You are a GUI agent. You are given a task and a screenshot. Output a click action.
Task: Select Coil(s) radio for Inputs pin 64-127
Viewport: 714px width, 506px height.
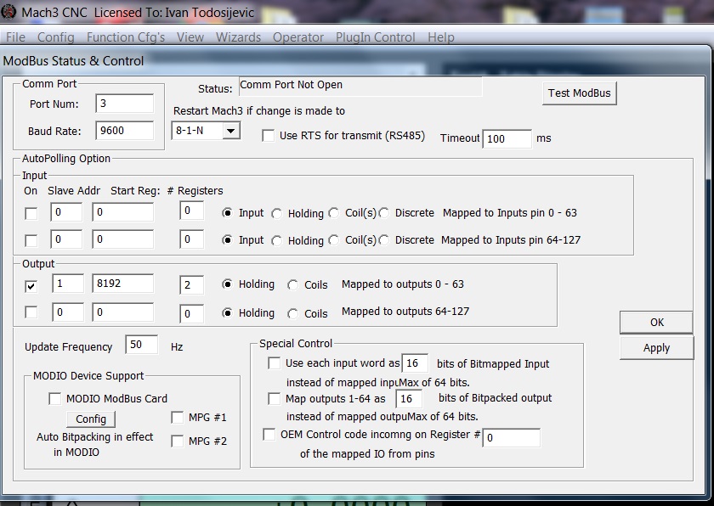334,240
